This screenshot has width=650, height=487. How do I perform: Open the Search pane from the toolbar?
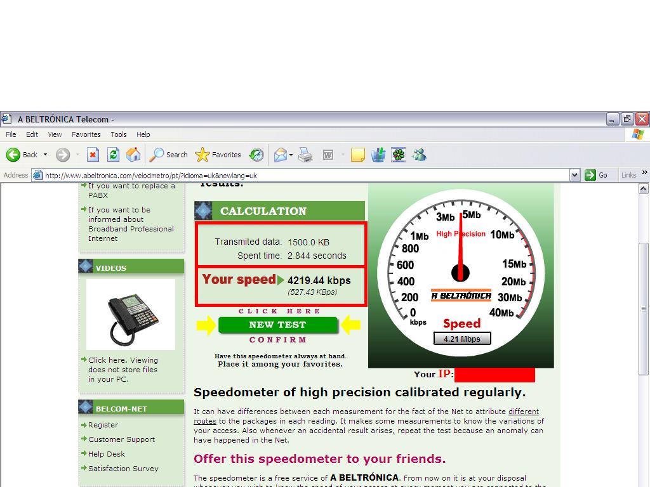pos(168,155)
